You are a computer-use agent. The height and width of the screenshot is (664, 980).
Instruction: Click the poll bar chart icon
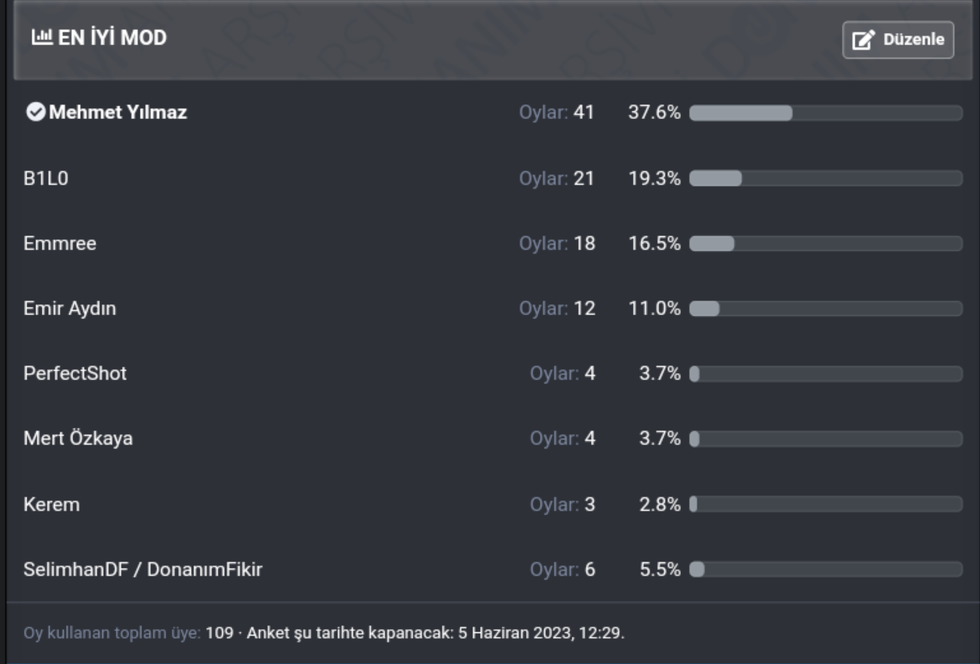[42, 37]
